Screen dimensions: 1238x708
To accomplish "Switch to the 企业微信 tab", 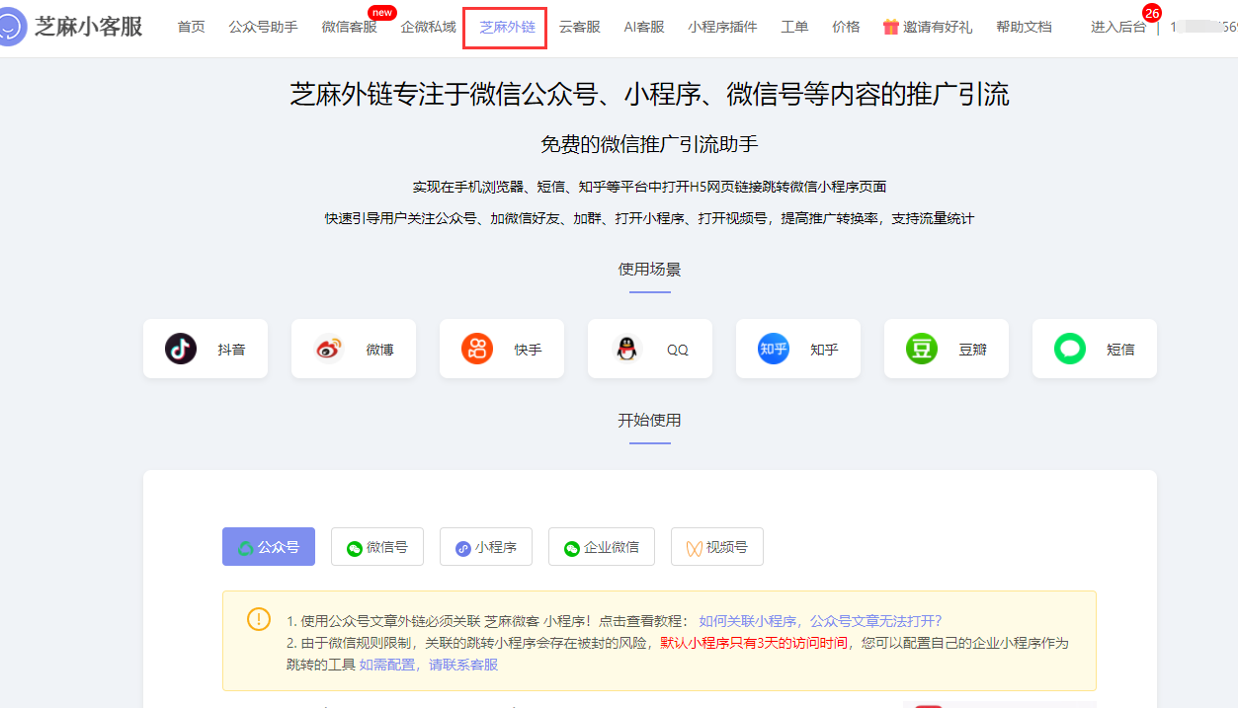I will (602, 546).
